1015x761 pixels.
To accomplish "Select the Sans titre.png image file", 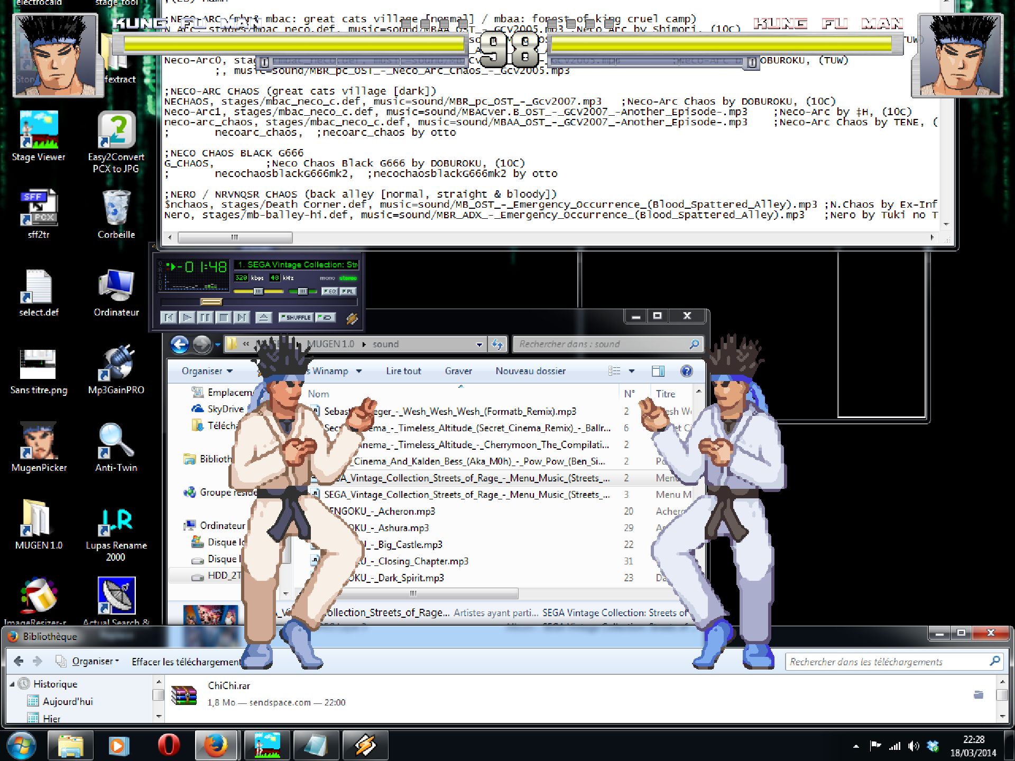I will (x=39, y=370).
